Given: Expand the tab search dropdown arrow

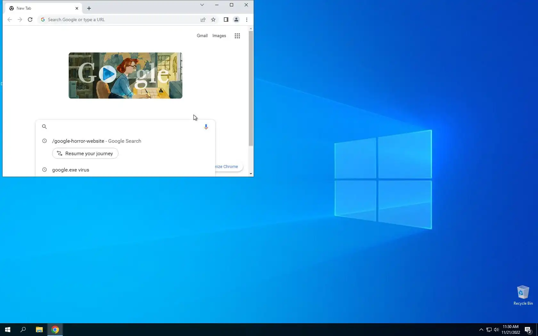Looking at the screenshot, I should [202, 5].
